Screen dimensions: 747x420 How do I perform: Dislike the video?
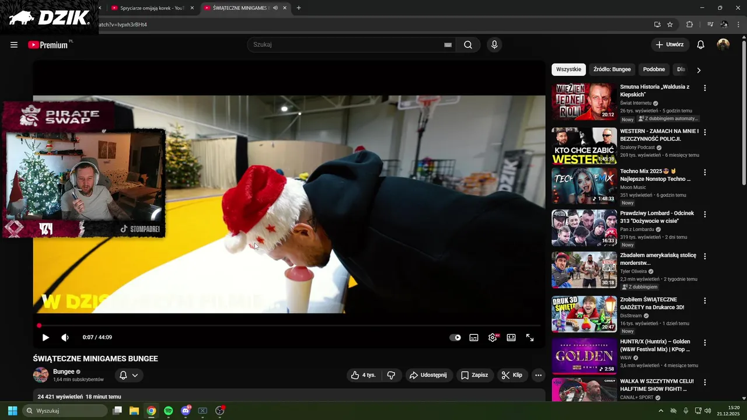[391, 375]
